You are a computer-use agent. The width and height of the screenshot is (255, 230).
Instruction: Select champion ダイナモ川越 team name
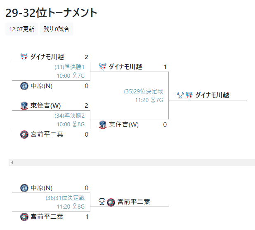[212, 95]
